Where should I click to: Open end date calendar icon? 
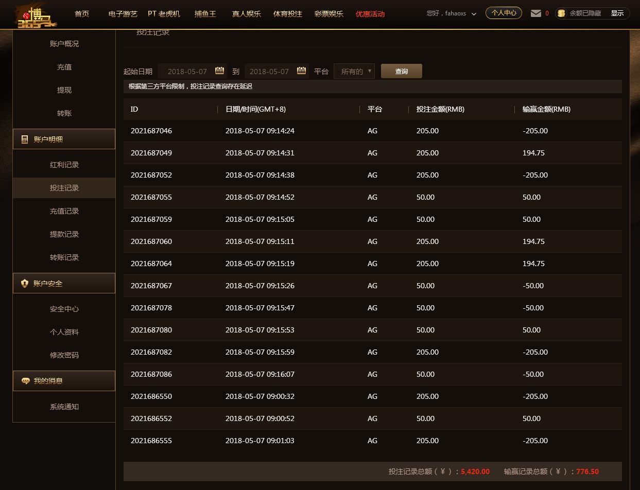click(302, 71)
